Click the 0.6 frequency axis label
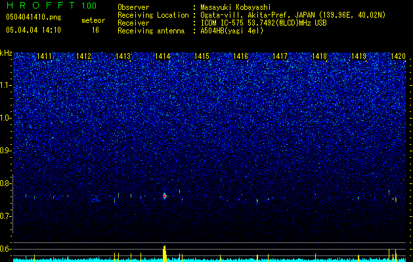The width and height of the screenshot is (413, 262). tap(6, 249)
